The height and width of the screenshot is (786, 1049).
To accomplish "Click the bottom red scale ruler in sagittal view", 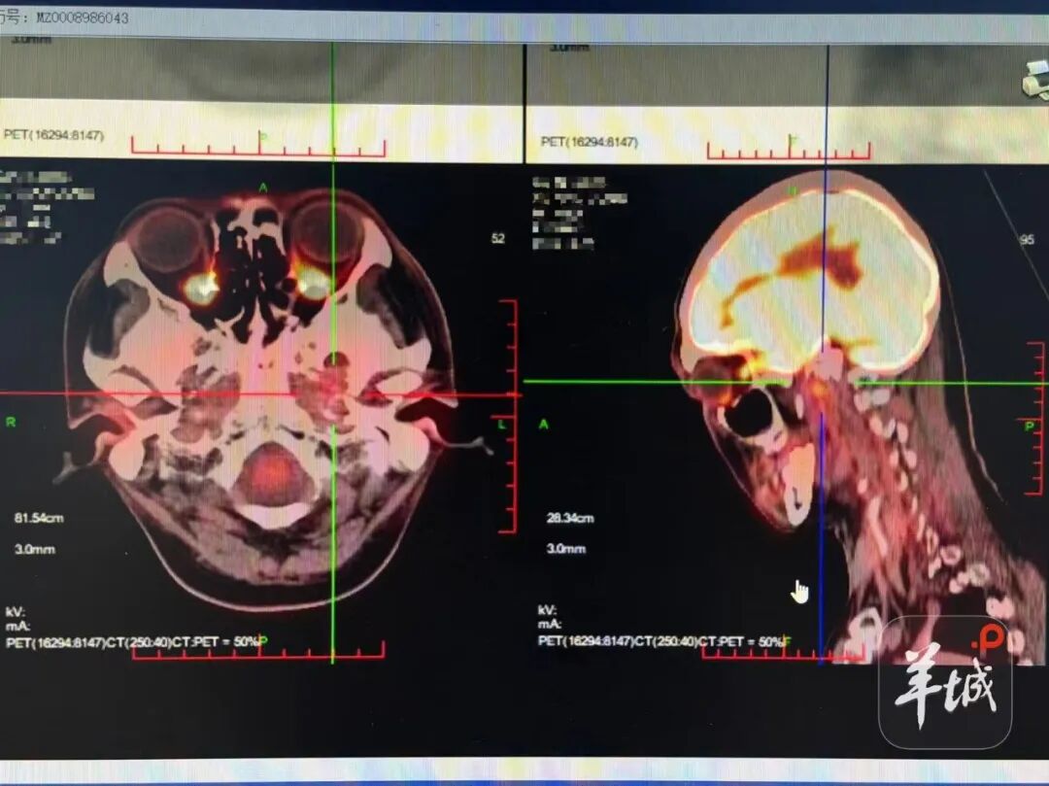I will [x=783, y=652].
